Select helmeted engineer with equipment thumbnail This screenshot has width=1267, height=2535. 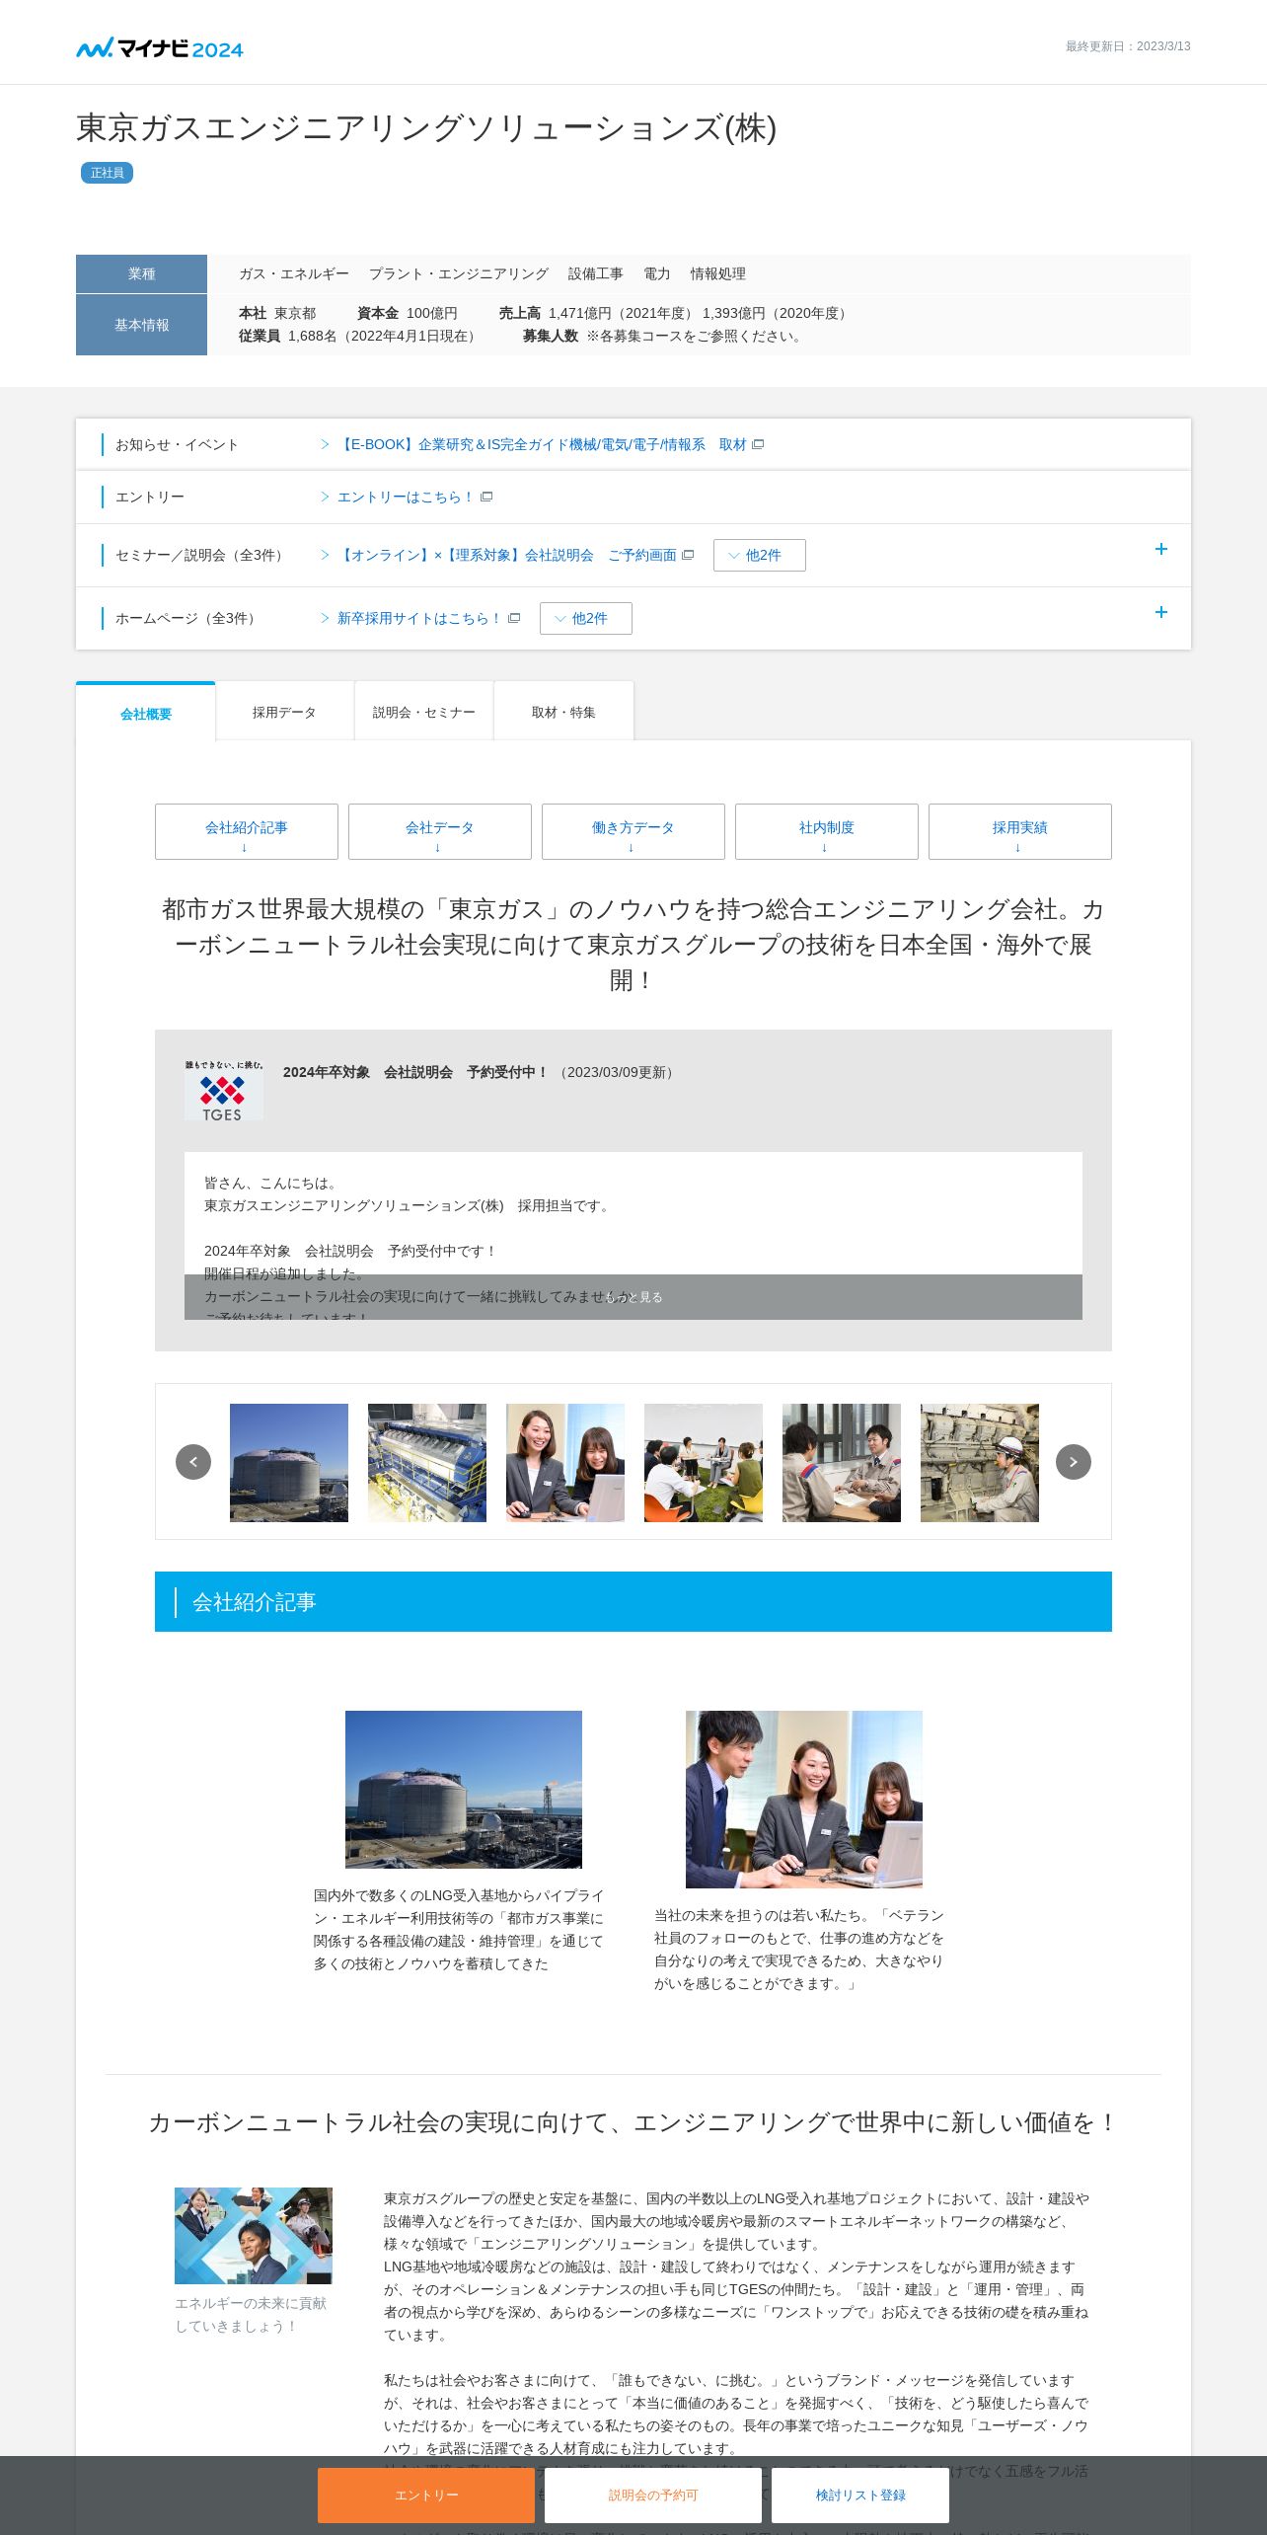click(980, 1463)
